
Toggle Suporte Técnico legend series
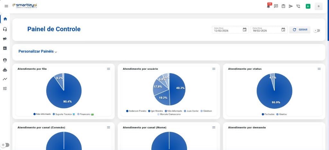pyautogui.click(x=64, y=114)
